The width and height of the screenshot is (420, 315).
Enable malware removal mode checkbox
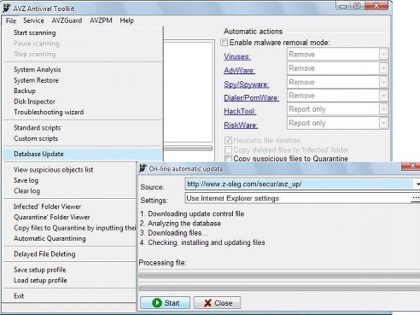(x=225, y=43)
